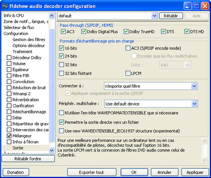The height and width of the screenshot is (178, 211).
Task: Select Info & CPU in the sidebar
Action: 14,15
